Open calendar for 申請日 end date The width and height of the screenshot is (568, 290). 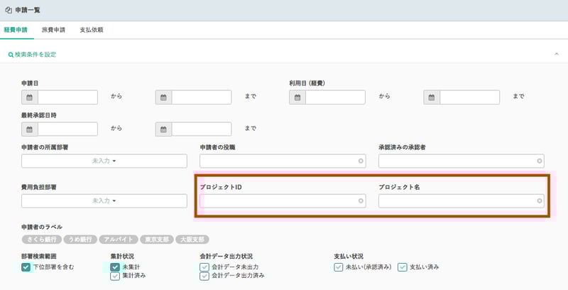(x=163, y=97)
